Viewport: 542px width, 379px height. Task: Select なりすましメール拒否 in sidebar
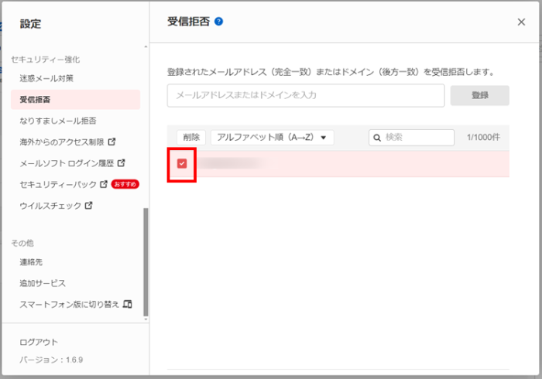[x=57, y=121]
